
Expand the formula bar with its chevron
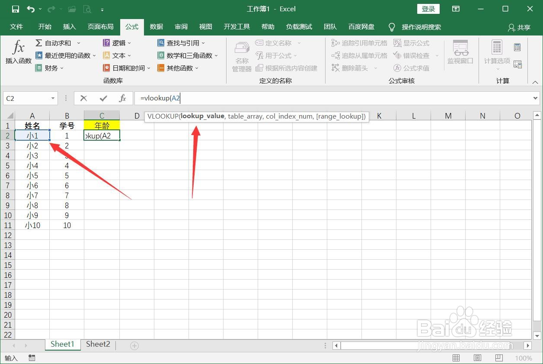(x=536, y=98)
